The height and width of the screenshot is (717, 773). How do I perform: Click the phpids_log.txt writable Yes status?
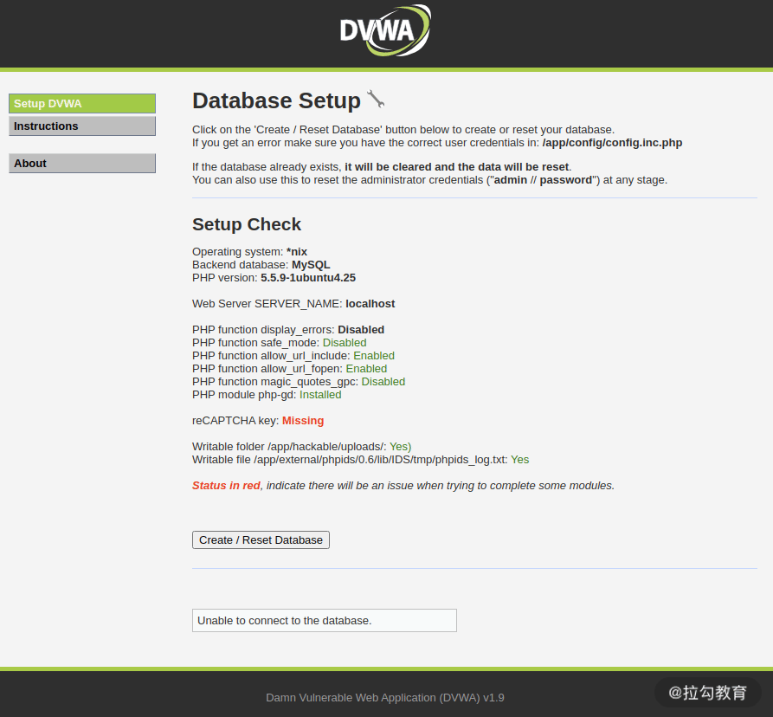click(519, 460)
